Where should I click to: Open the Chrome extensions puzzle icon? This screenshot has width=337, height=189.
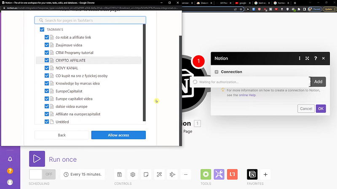(x=299, y=9)
